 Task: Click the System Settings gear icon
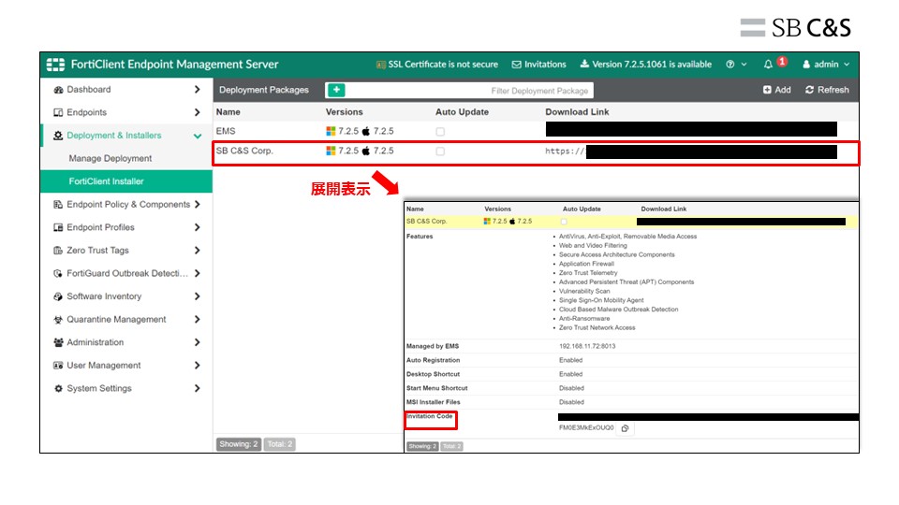(58, 388)
